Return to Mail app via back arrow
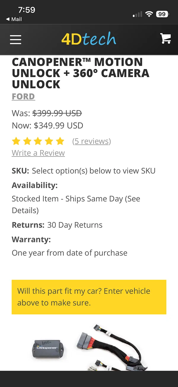Screen dimensions: 178x387 click(x=14, y=19)
